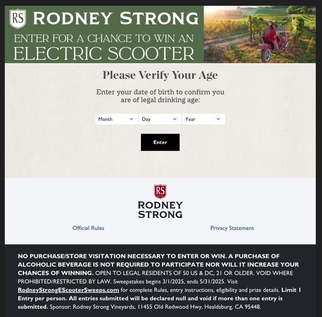Expand the Year dropdown
Image resolution: width=322 pixels, height=317 pixels.
click(203, 119)
